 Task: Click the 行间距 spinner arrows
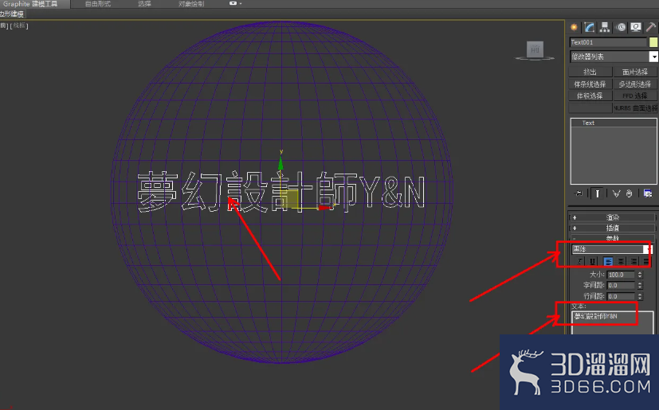pos(640,296)
